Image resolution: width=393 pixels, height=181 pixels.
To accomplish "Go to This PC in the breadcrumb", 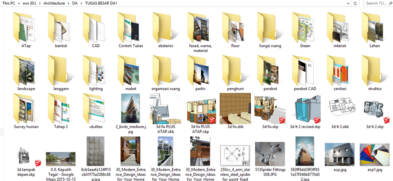I will coord(9,4).
